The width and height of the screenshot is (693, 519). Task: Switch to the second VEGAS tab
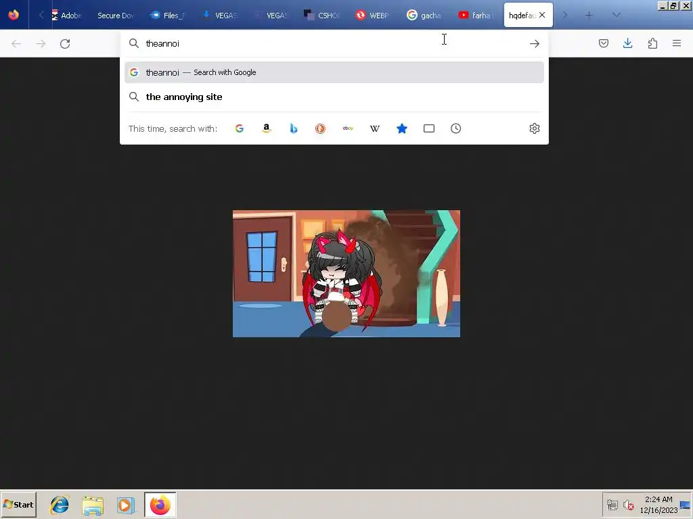click(271, 16)
